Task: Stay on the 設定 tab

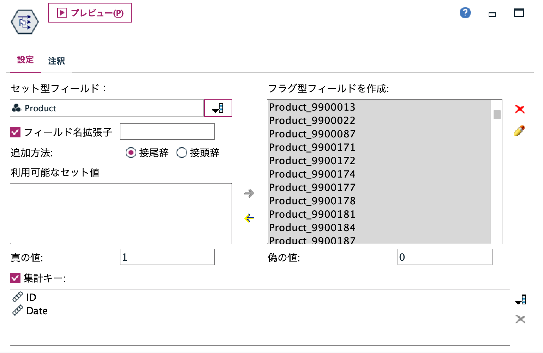Action: click(x=25, y=60)
